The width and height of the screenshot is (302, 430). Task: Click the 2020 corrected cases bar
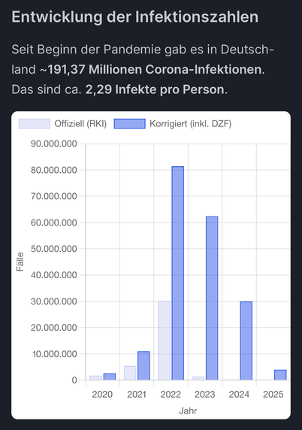pyautogui.click(x=110, y=377)
